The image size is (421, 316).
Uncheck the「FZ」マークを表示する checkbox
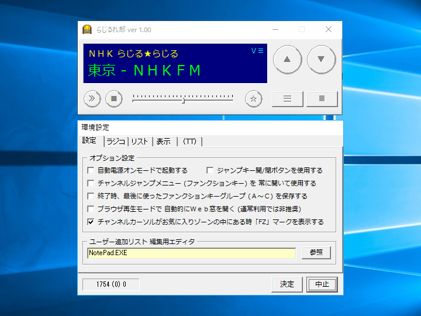(91, 222)
